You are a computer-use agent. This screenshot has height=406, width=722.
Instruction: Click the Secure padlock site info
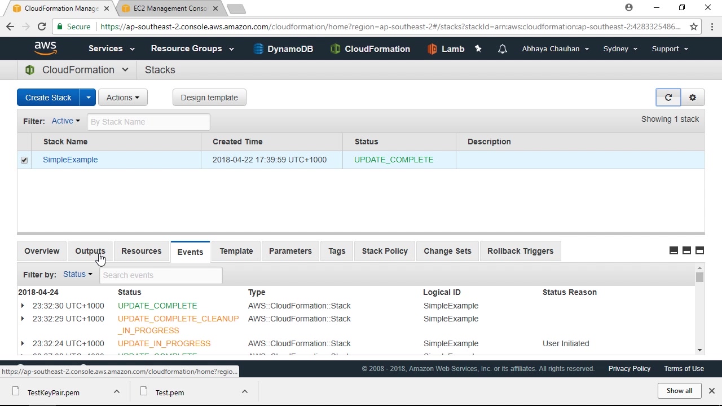(x=73, y=27)
